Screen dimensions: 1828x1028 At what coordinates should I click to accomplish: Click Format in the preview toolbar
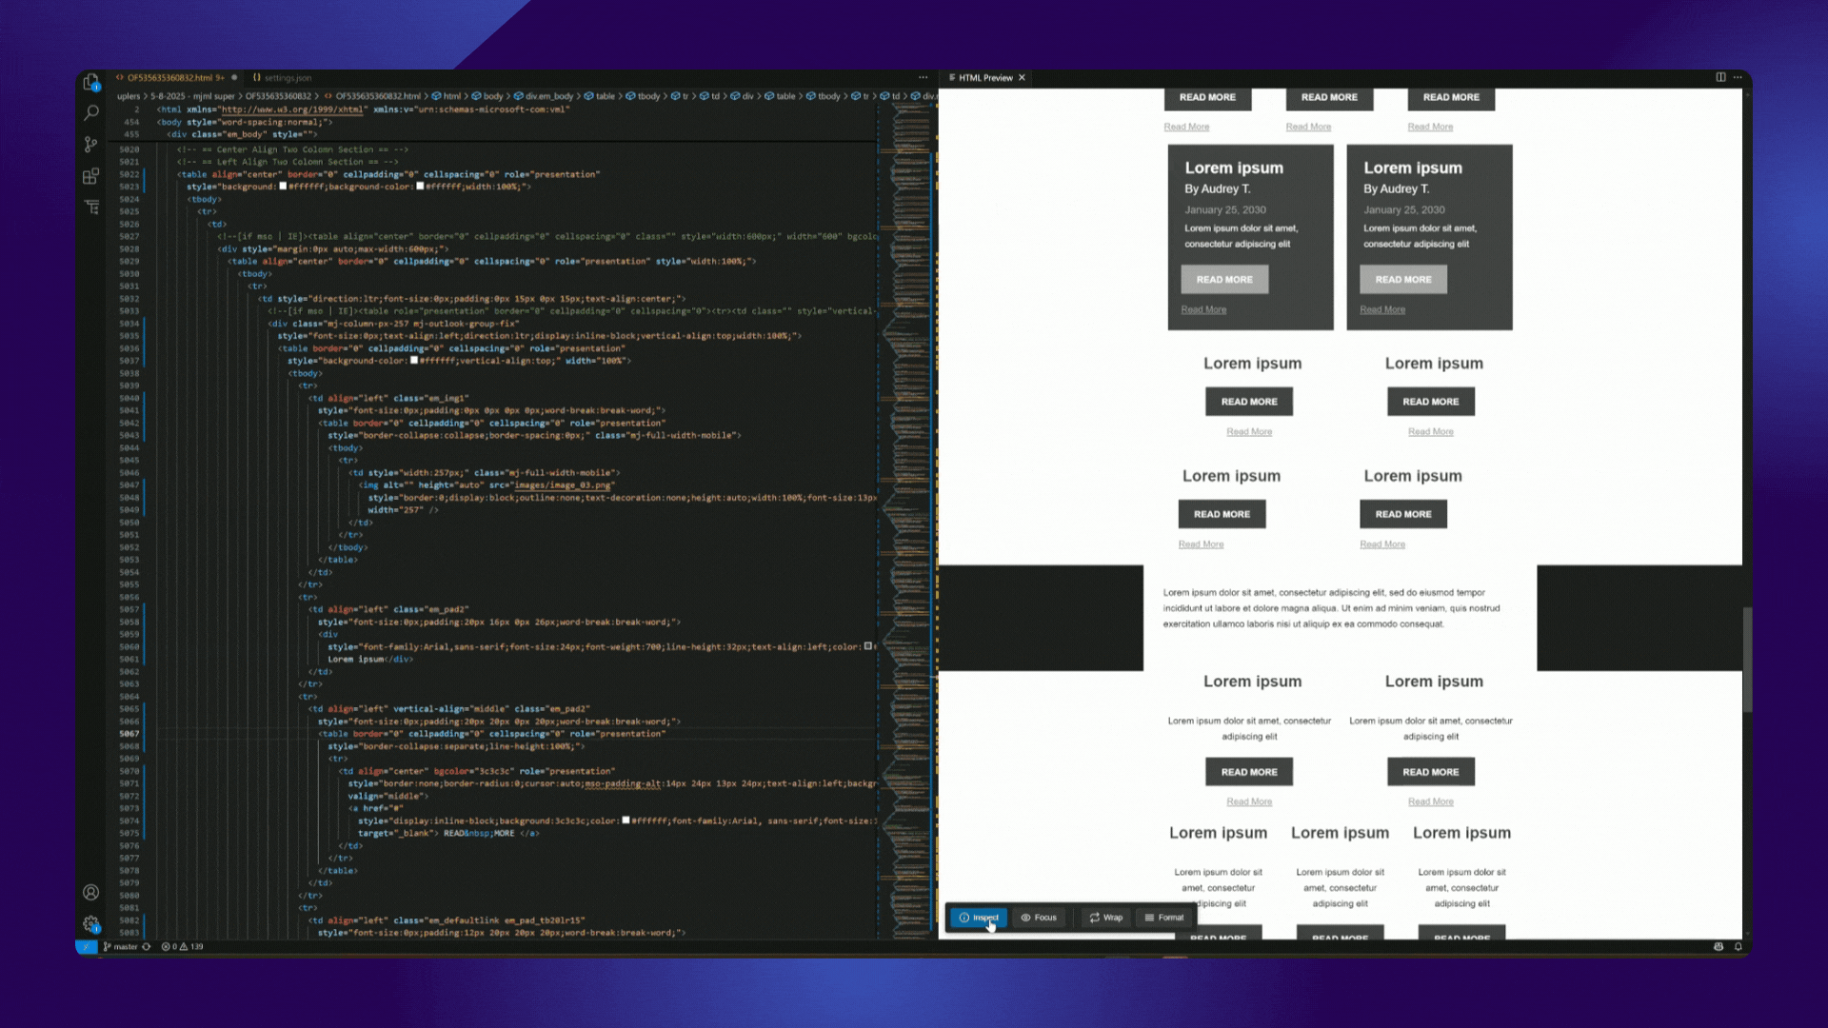1164,917
